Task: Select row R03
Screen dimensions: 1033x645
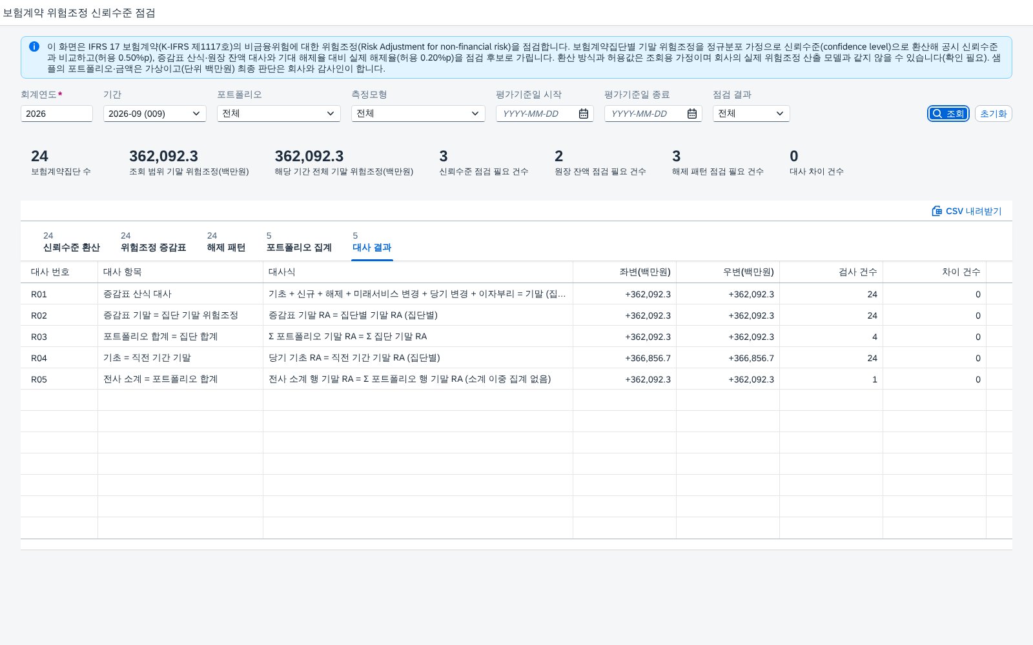Action: (516, 337)
